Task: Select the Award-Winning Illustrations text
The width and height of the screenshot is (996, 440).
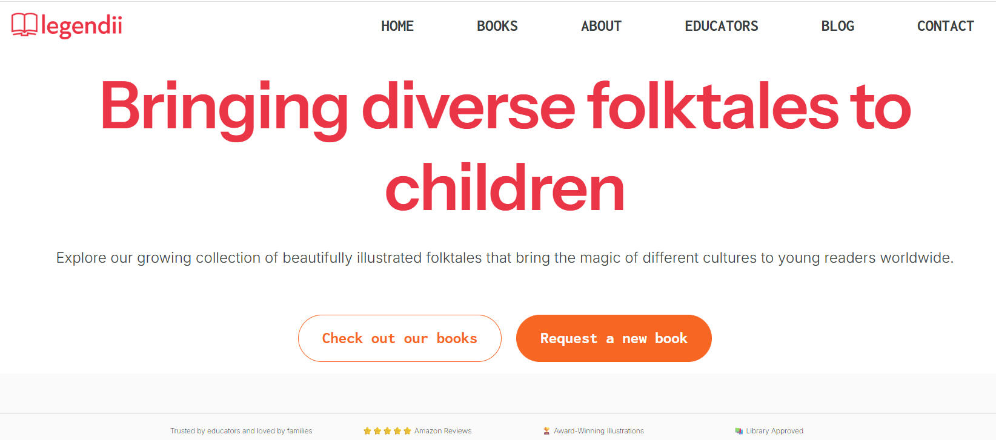Action: pos(599,431)
